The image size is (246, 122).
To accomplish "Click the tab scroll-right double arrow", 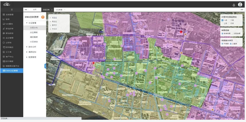I will (242, 10).
